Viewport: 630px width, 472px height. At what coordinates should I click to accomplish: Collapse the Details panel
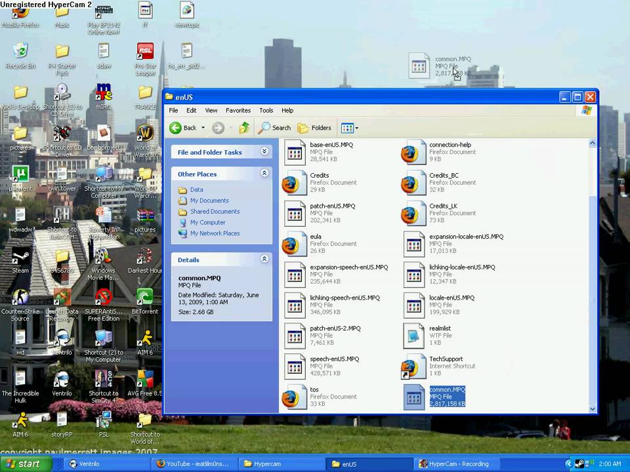click(264, 259)
